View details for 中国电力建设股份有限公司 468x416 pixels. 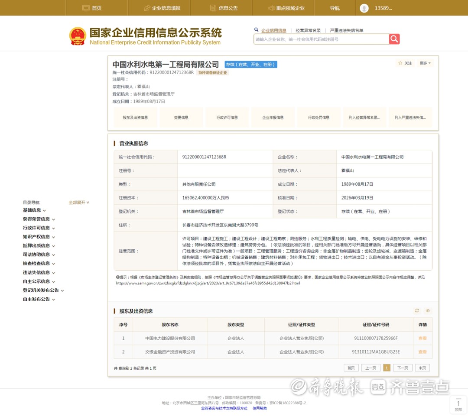pos(422,338)
